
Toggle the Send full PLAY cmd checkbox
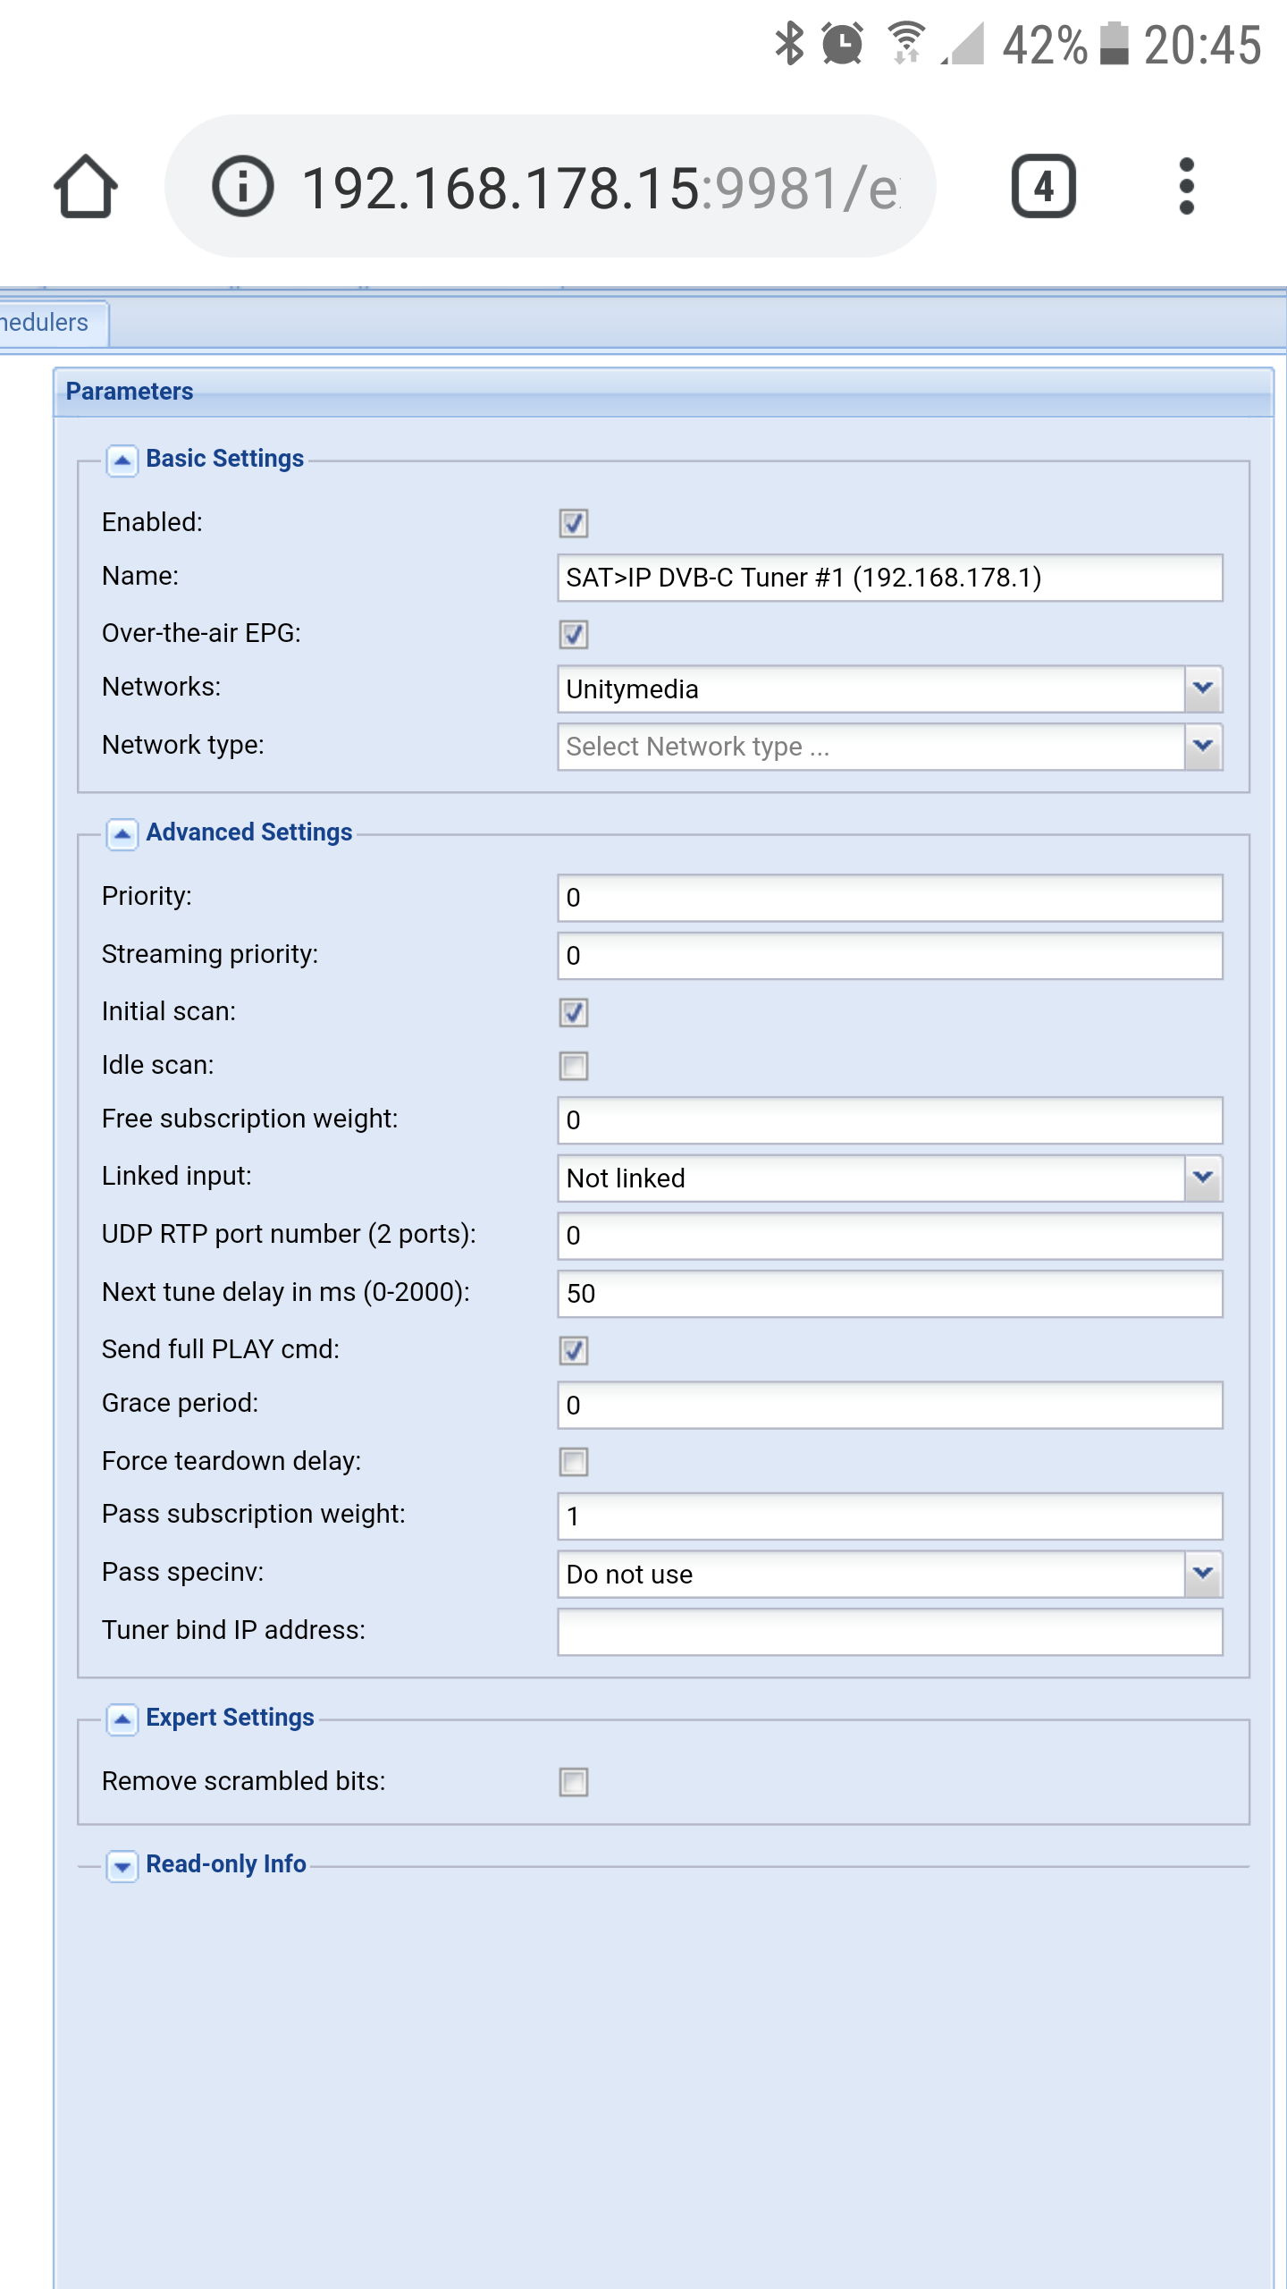pos(574,1350)
